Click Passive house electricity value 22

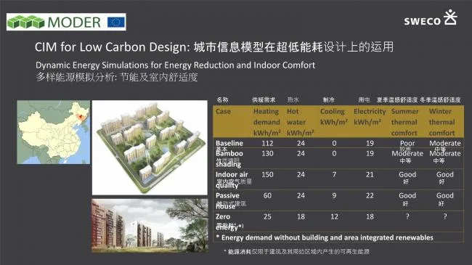370,196
